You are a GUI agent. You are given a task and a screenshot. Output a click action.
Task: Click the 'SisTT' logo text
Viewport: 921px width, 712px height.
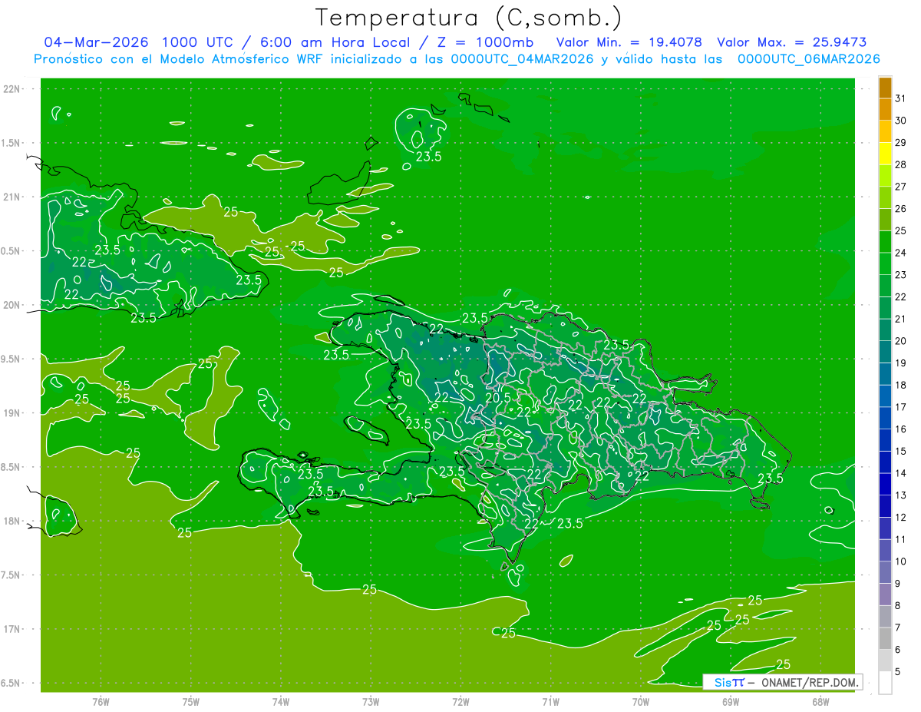coord(729,682)
